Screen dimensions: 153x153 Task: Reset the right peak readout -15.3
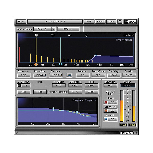click(x=132, y=125)
